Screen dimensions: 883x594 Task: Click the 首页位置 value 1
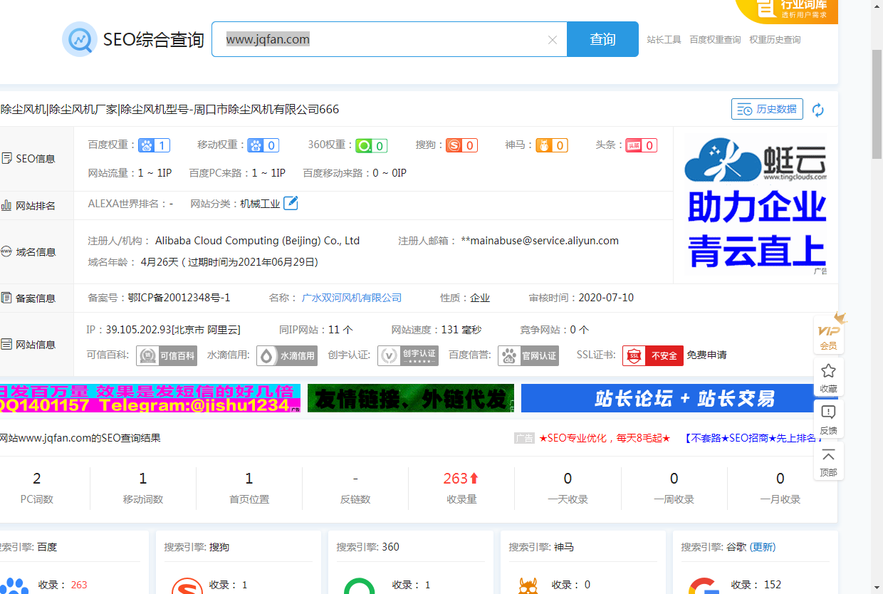click(249, 479)
